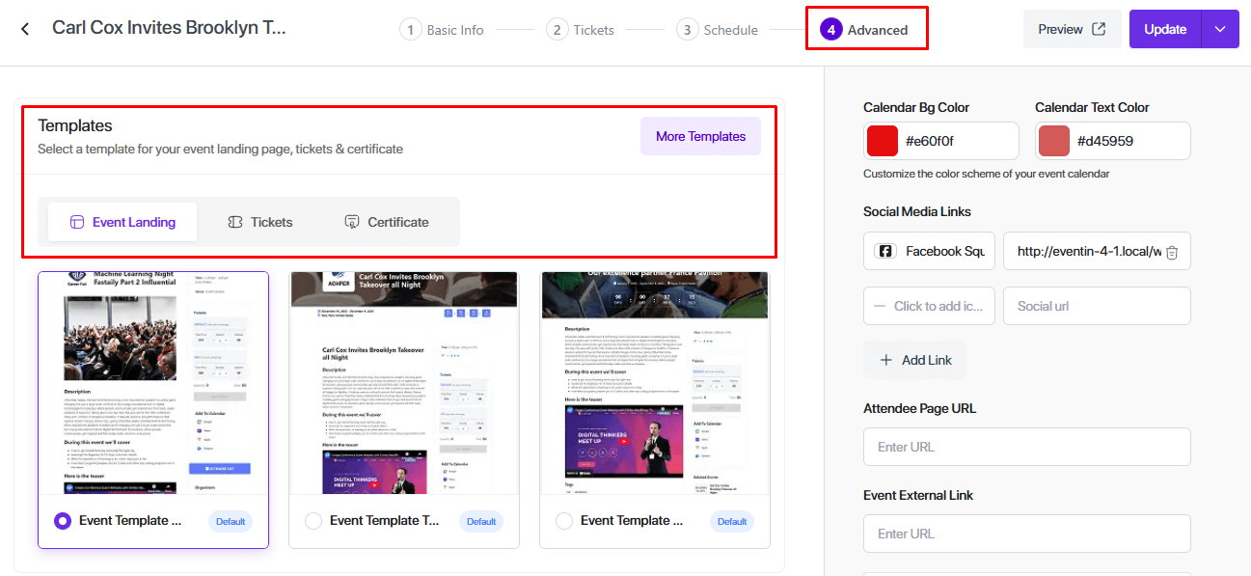The height and width of the screenshot is (576, 1251).
Task: Select the Event Landing template tab
Action: pyautogui.click(x=122, y=222)
